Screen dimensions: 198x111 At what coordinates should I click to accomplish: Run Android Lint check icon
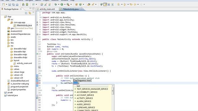(x=33, y=5)
